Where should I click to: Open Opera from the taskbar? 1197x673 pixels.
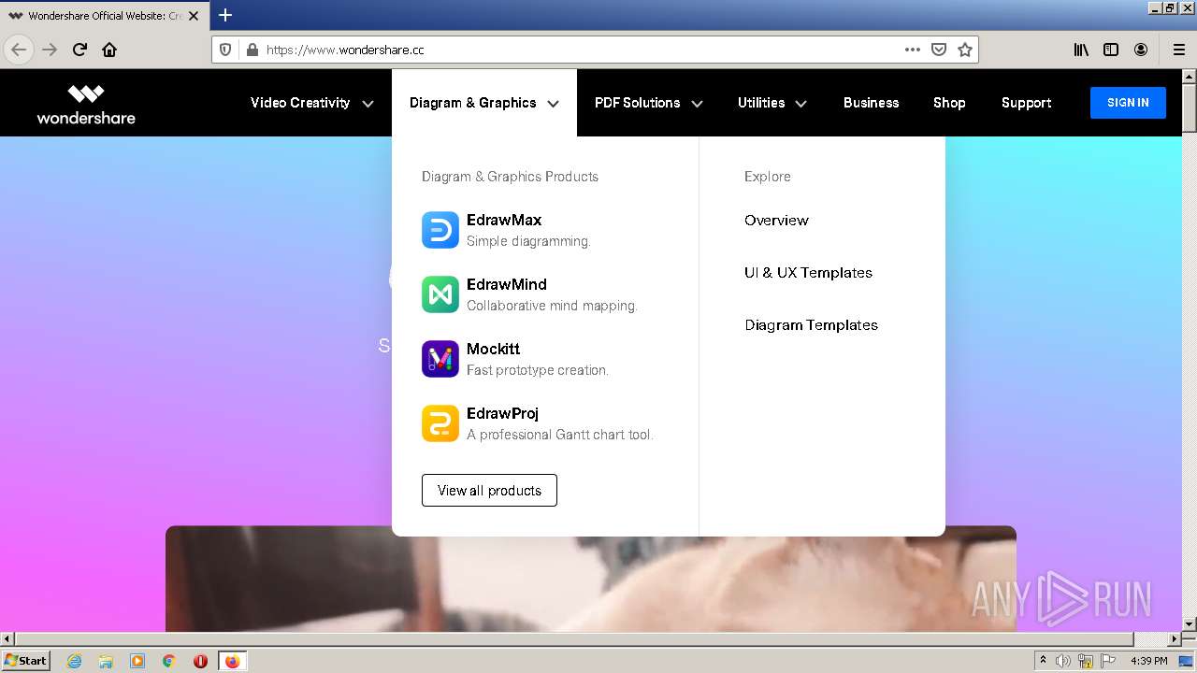[200, 661]
